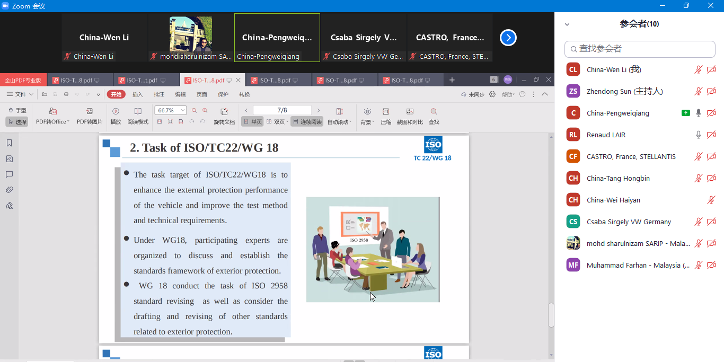The width and height of the screenshot is (724, 362).
Task: Click the 查找参会者 search field
Action: click(x=640, y=49)
